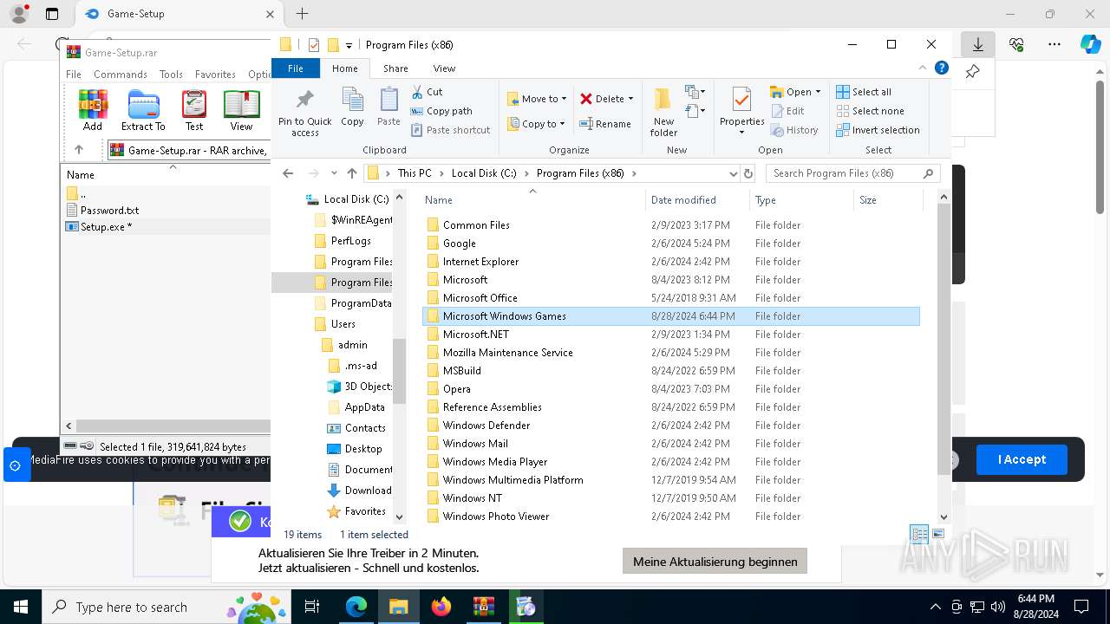Go up one level in Explorer
Screen dimensions: 1110x624
point(351,173)
